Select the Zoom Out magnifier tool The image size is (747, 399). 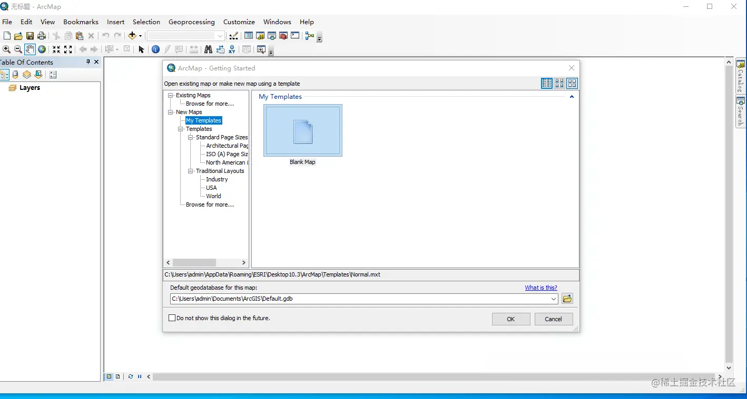pyautogui.click(x=18, y=49)
